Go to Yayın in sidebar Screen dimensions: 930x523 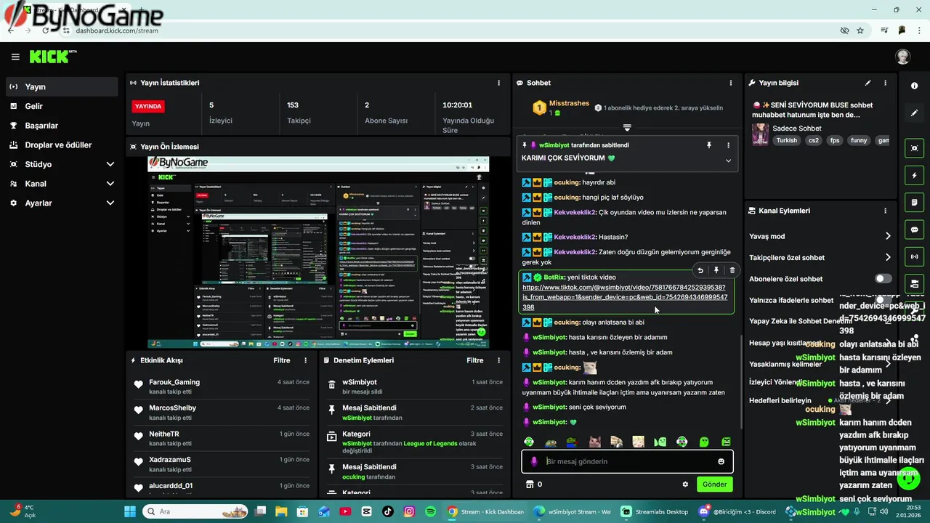pyautogui.click(x=62, y=86)
